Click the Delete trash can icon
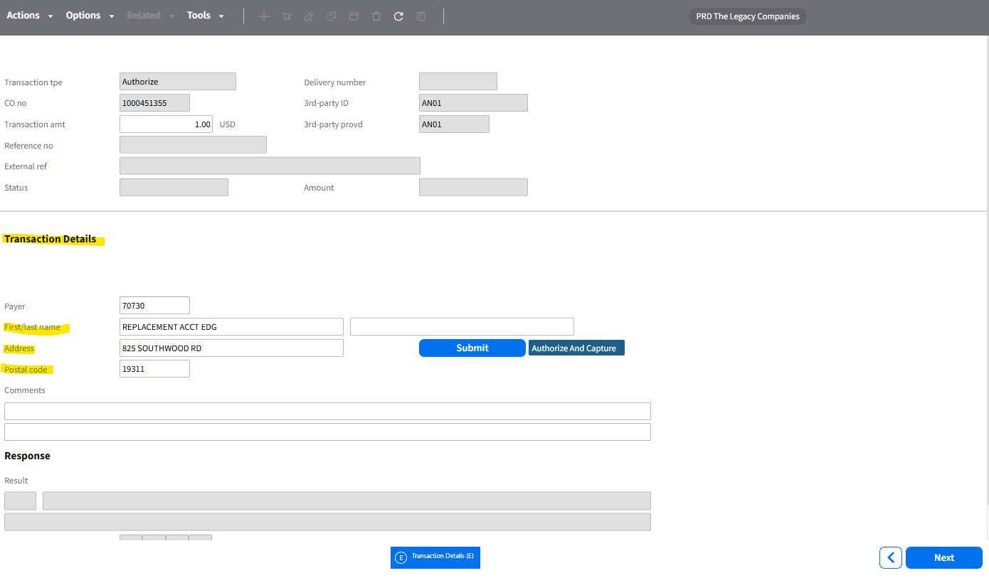The width and height of the screenshot is (989, 578). tap(376, 16)
